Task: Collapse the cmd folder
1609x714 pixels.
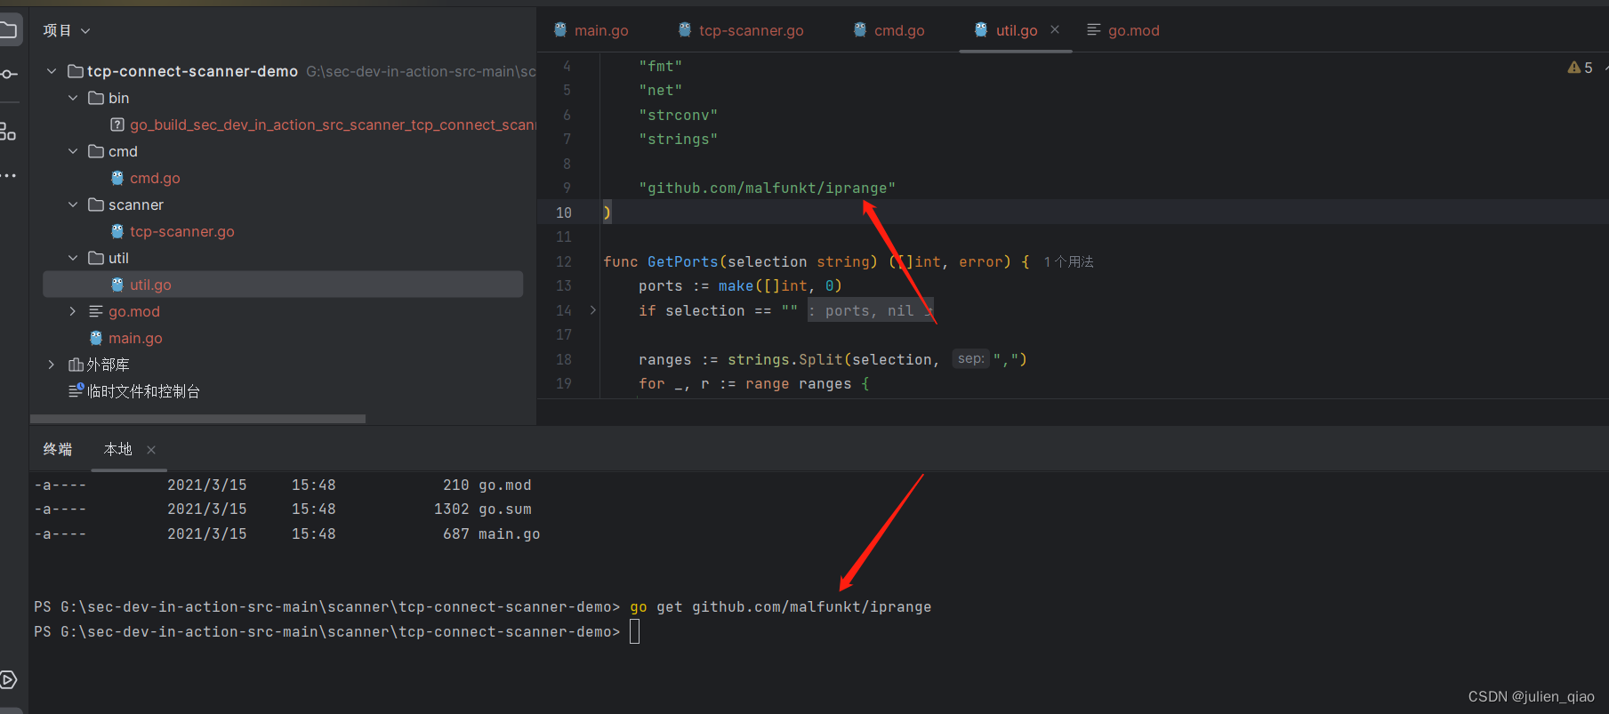Action: 73,151
